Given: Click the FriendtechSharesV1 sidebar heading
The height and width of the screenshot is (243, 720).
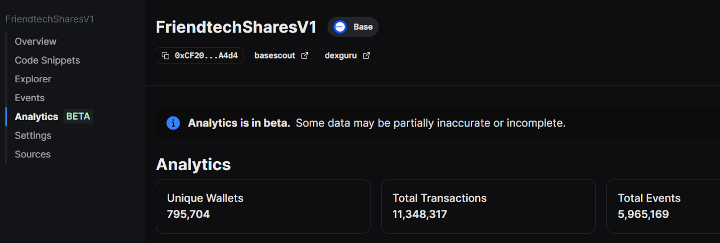Looking at the screenshot, I should click(x=49, y=19).
